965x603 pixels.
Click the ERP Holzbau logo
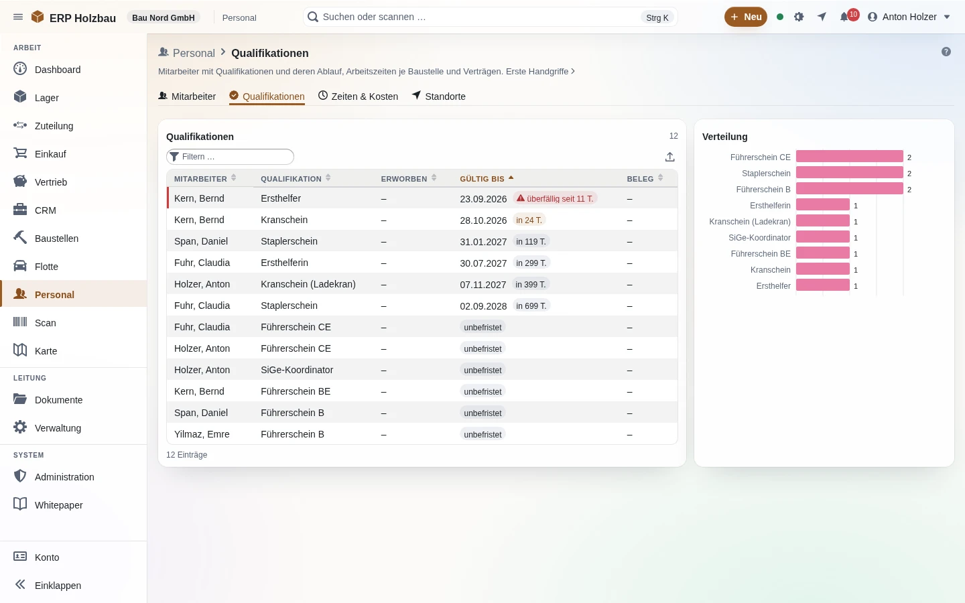coord(74,17)
